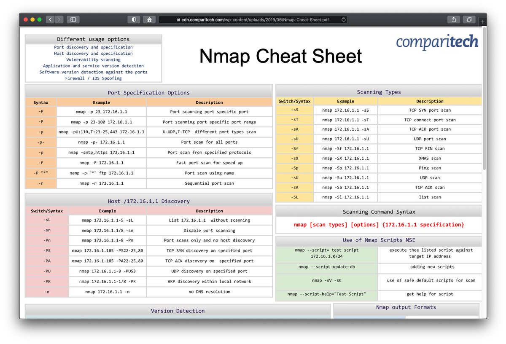Click TCP connect port scan description
506x344 pixels.
pyautogui.click(x=430, y=120)
